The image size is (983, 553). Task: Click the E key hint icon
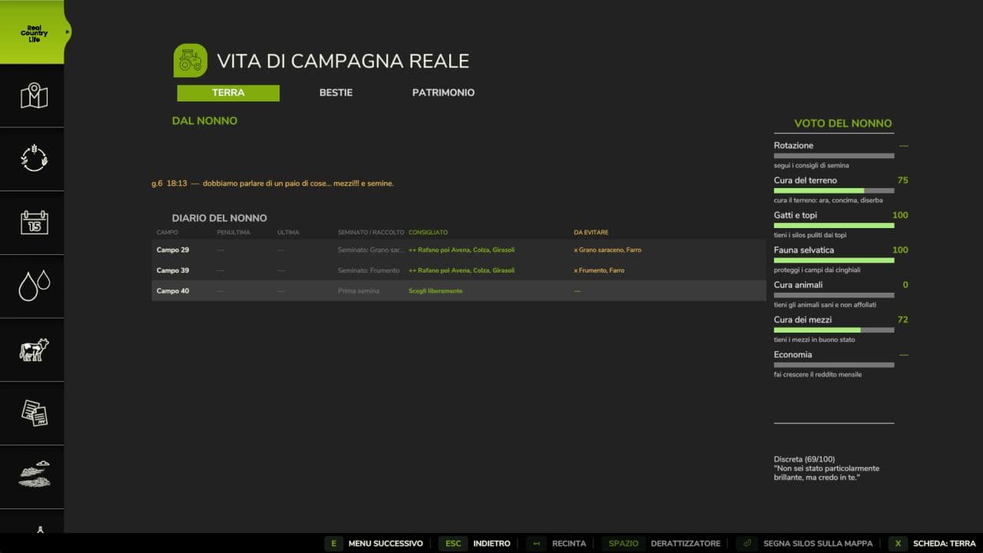click(333, 544)
